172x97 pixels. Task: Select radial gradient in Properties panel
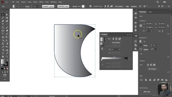pyautogui.click(x=151, y=65)
